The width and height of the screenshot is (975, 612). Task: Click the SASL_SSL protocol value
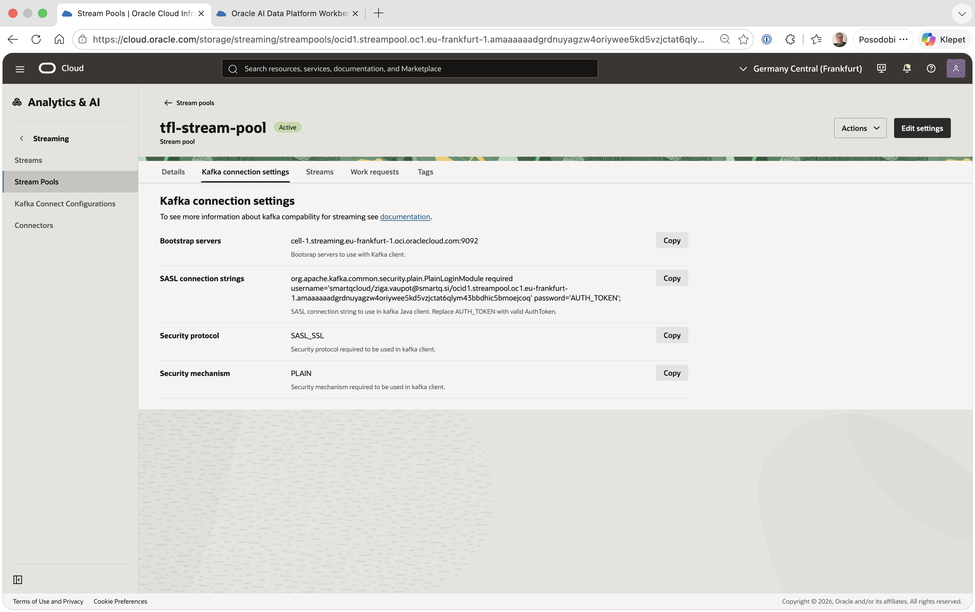(307, 336)
